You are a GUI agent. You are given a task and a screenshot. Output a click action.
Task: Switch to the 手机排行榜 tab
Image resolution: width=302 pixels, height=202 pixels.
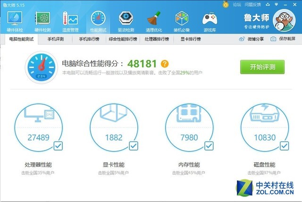pos(89,39)
